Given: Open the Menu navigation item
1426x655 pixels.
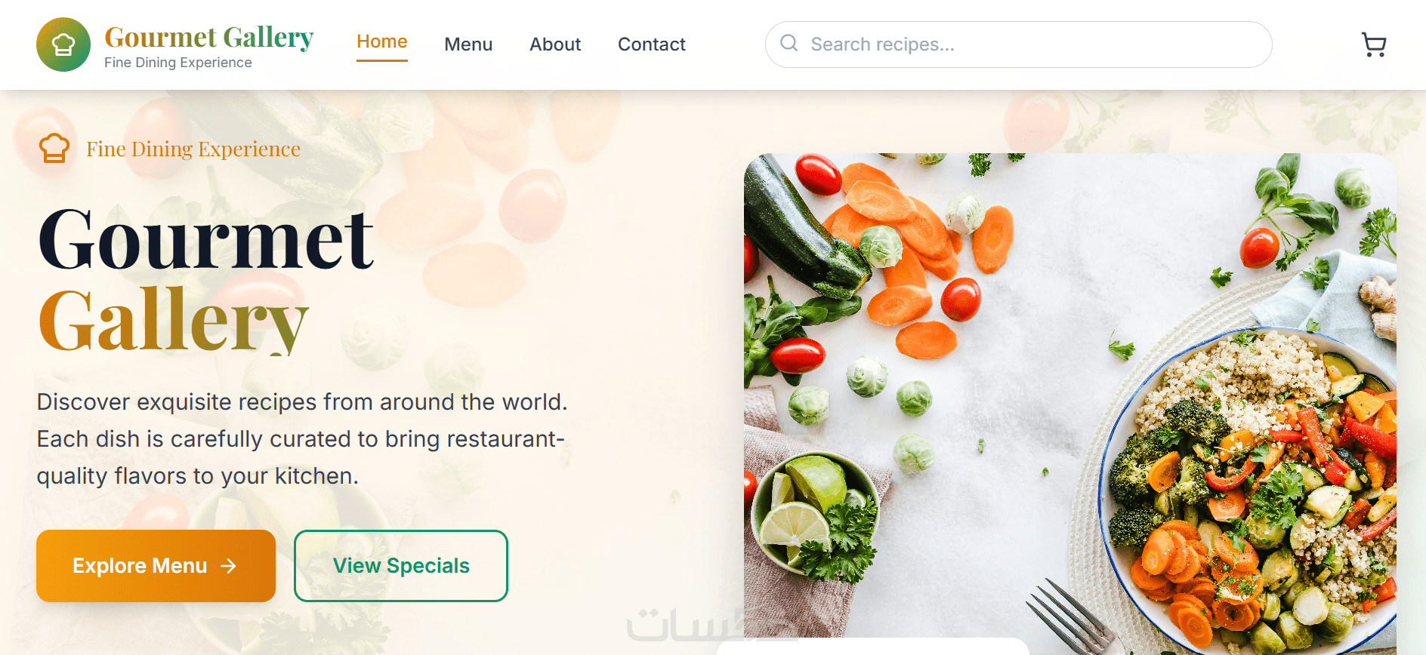Looking at the screenshot, I should (468, 45).
